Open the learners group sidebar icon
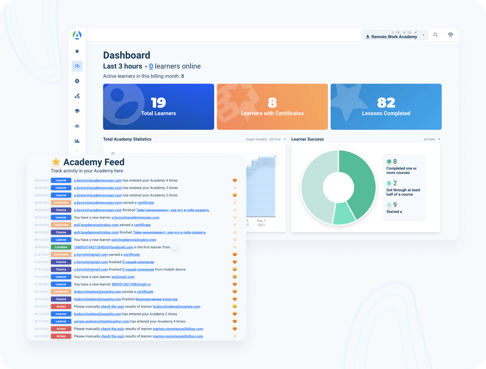The width and height of the screenshot is (486, 369). (77, 126)
